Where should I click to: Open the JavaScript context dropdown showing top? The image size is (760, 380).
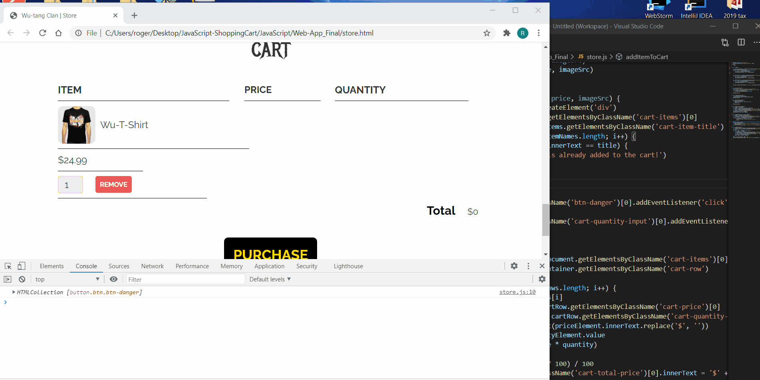pyautogui.click(x=66, y=279)
